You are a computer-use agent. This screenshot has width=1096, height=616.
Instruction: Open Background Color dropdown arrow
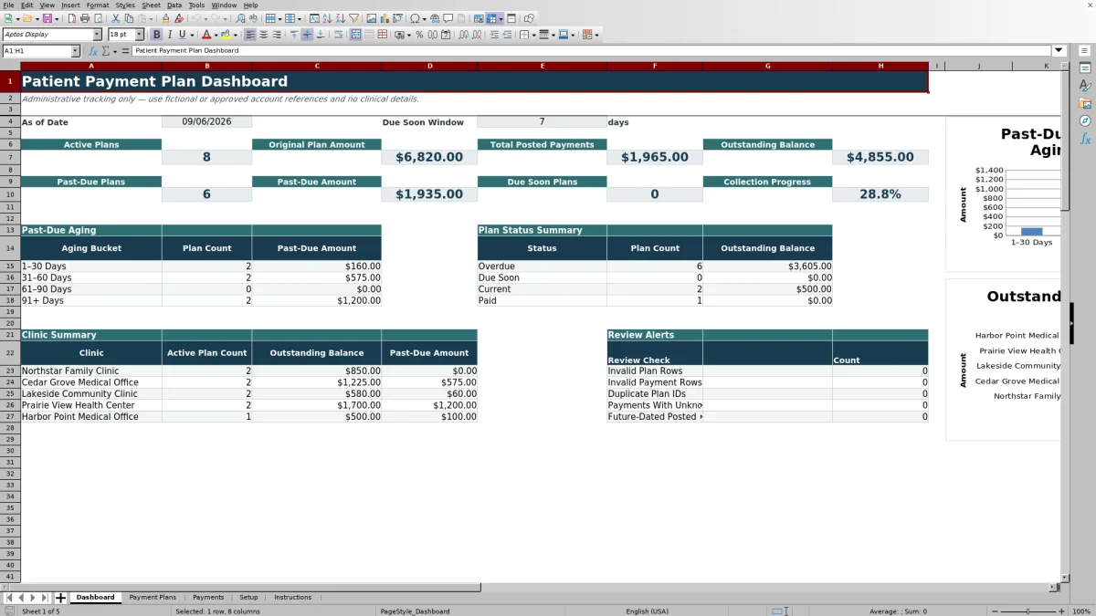click(x=236, y=35)
